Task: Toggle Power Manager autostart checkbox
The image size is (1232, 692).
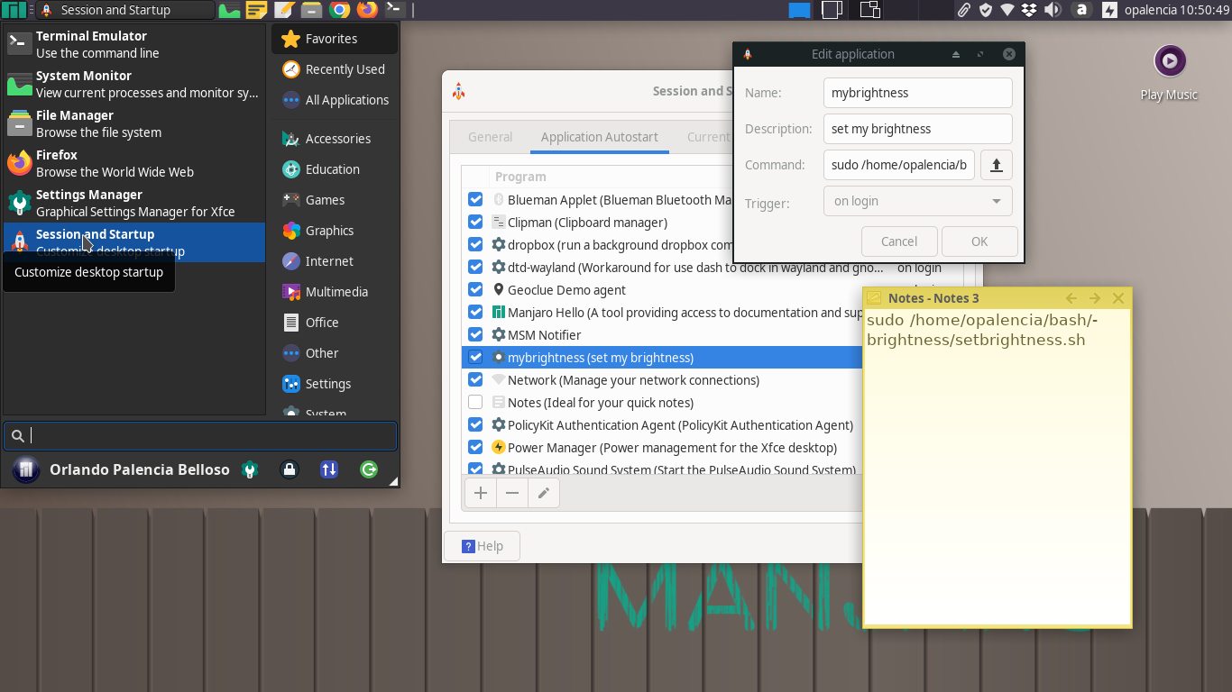Action: [475, 447]
